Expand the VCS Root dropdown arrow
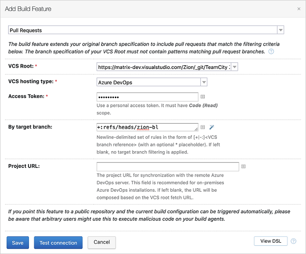306x254 pixels. (234, 67)
